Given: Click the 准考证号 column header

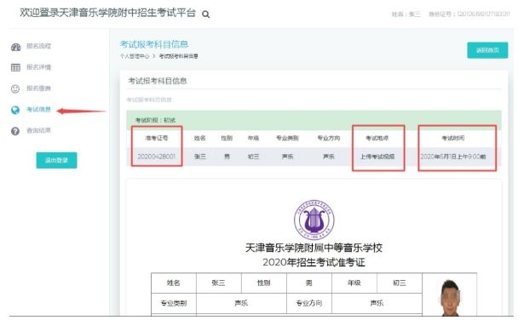Looking at the screenshot, I should tap(157, 138).
